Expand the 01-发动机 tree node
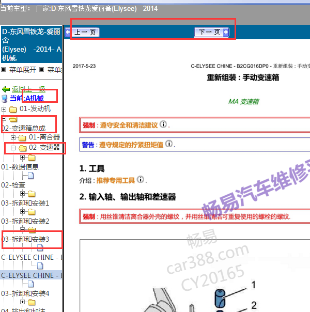The height and width of the screenshot is (312, 310). tap(4, 109)
